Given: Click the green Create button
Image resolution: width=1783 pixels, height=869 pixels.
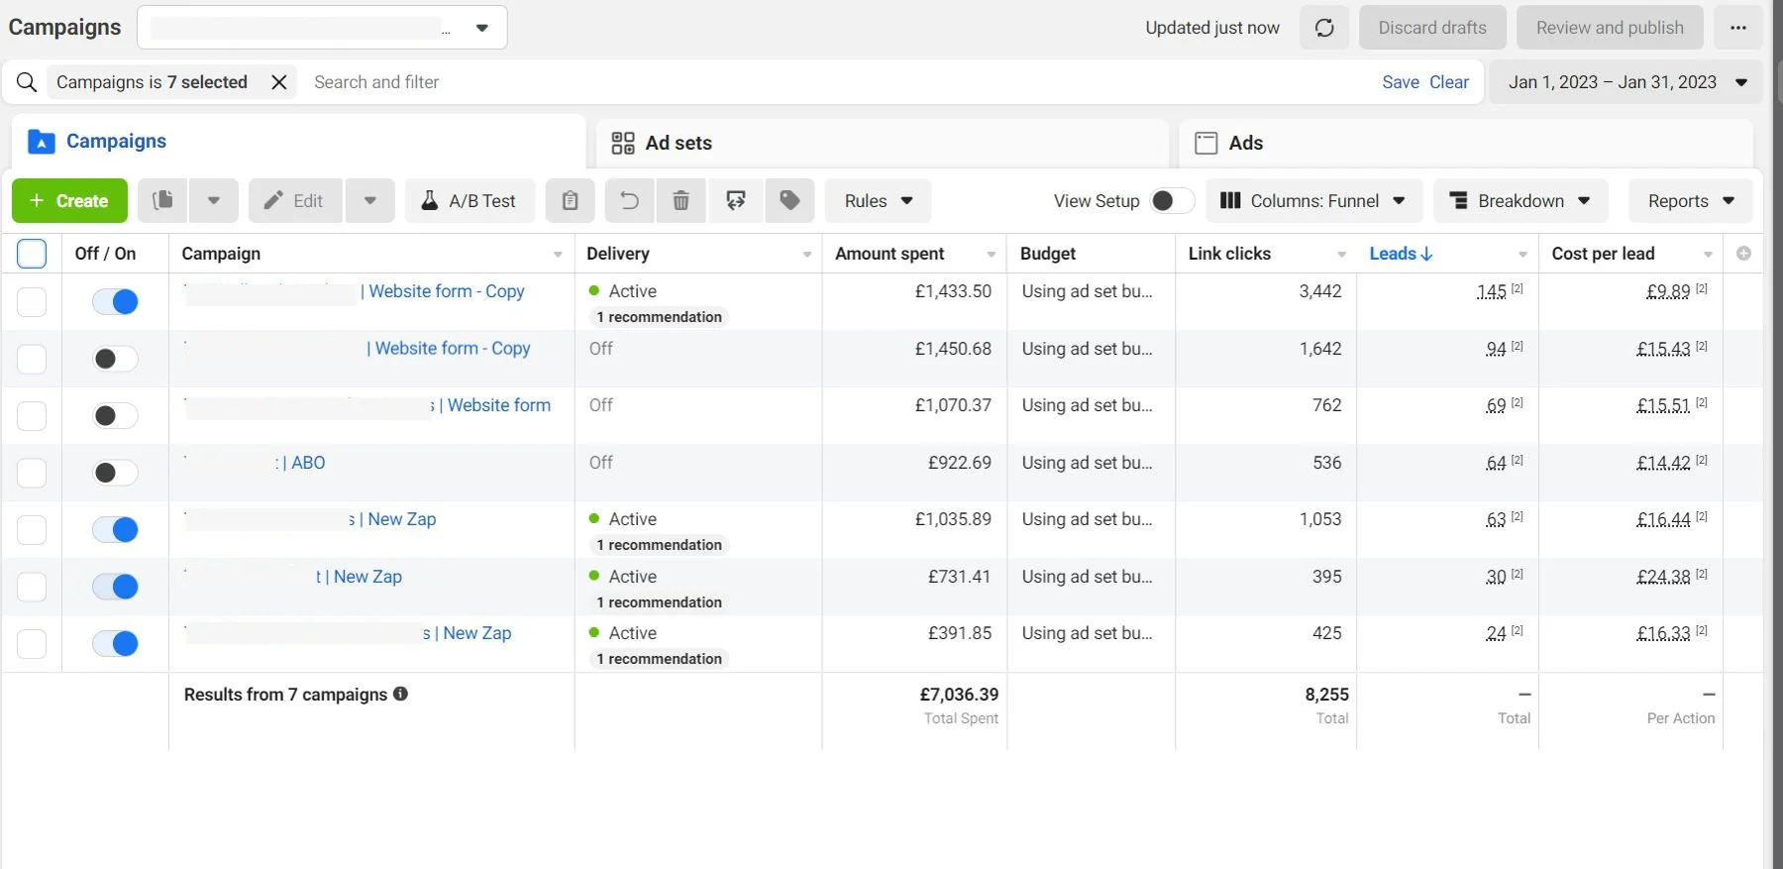Looking at the screenshot, I should (69, 200).
